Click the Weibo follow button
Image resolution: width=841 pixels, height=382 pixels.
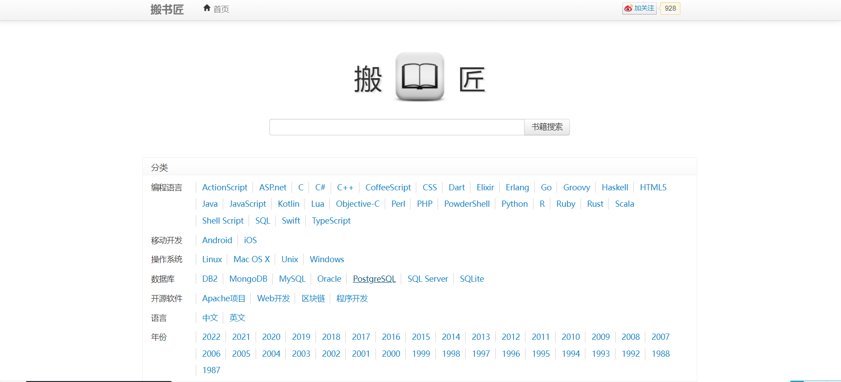pyautogui.click(x=639, y=8)
